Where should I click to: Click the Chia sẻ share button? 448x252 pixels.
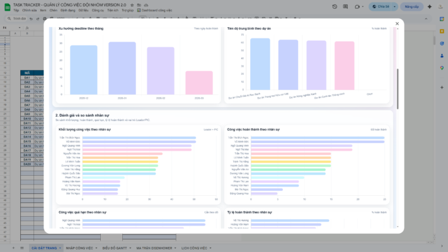coord(381,6)
